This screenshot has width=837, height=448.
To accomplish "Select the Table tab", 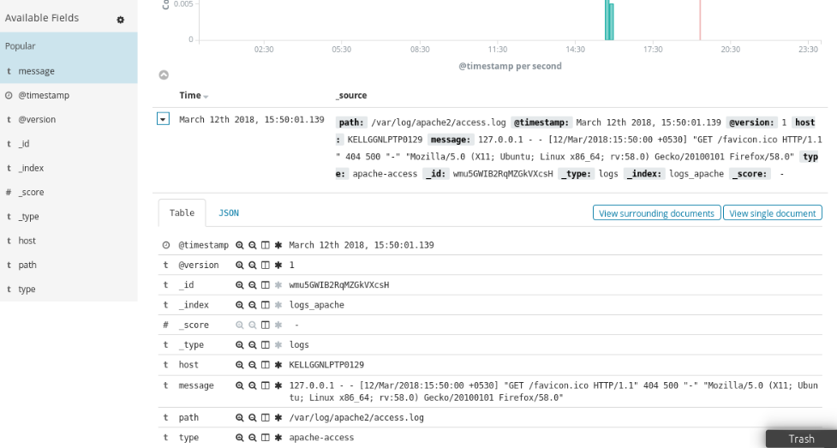I will coord(182,212).
